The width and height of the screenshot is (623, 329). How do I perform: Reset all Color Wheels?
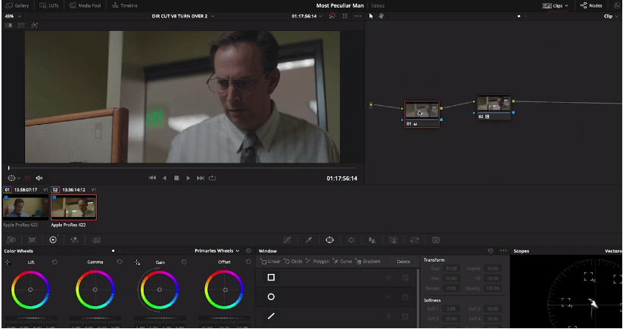click(249, 251)
